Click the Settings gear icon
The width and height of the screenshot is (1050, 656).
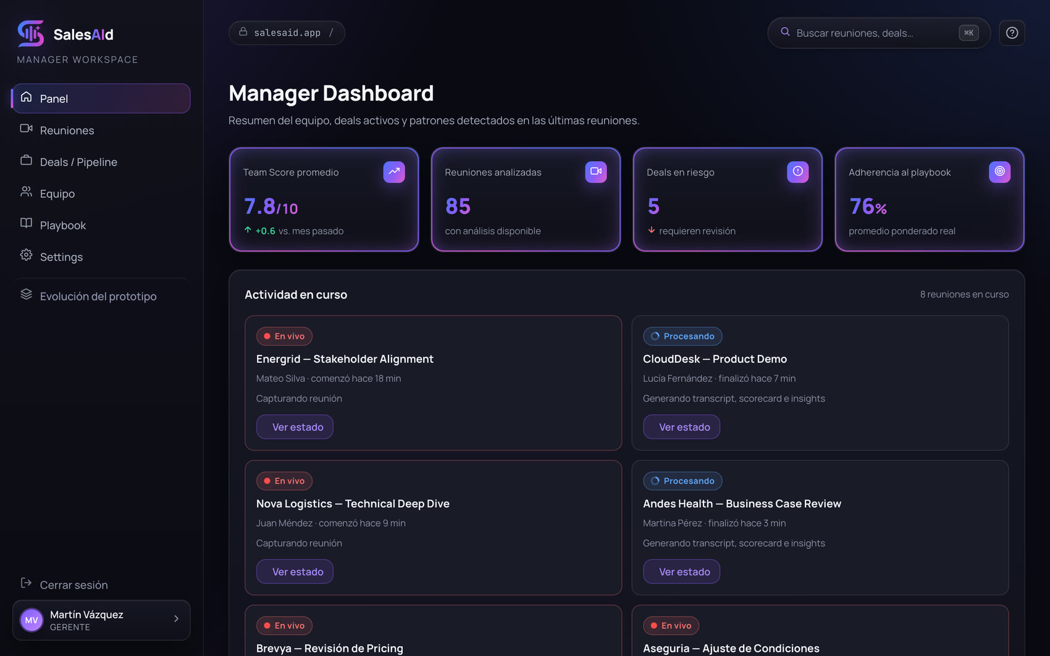pyautogui.click(x=26, y=255)
